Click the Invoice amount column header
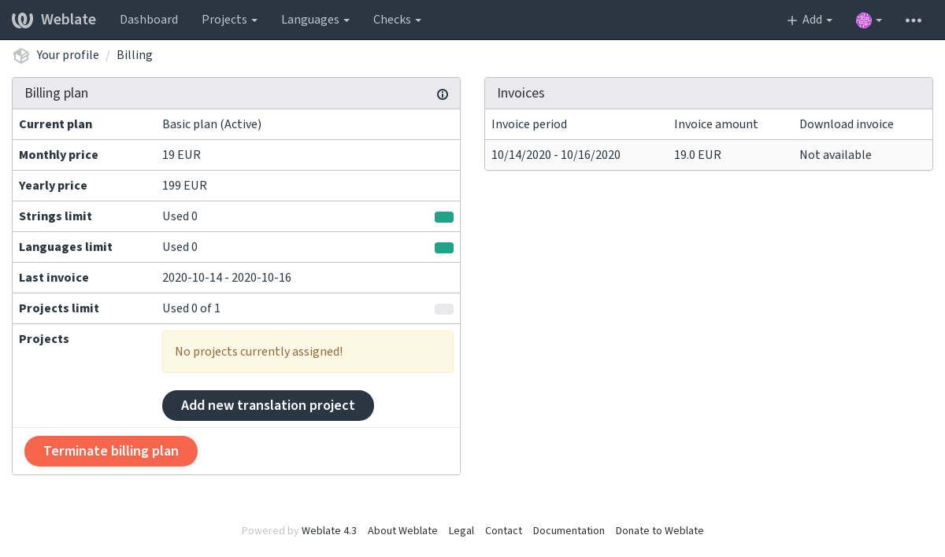The width and height of the screenshot is (945, 557). pos(716,124)
